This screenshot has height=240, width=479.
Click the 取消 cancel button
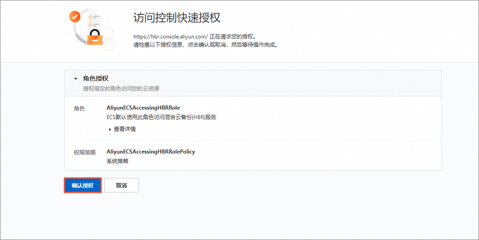tap(121, 185)
